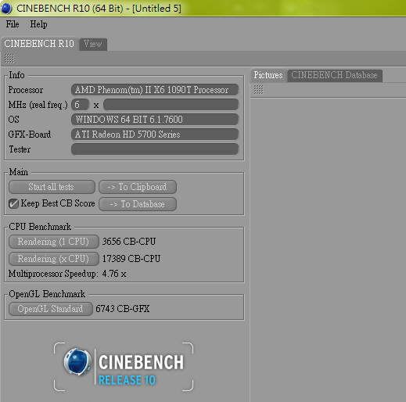Click the 17389 CB-CPU score text

[131, 259]
